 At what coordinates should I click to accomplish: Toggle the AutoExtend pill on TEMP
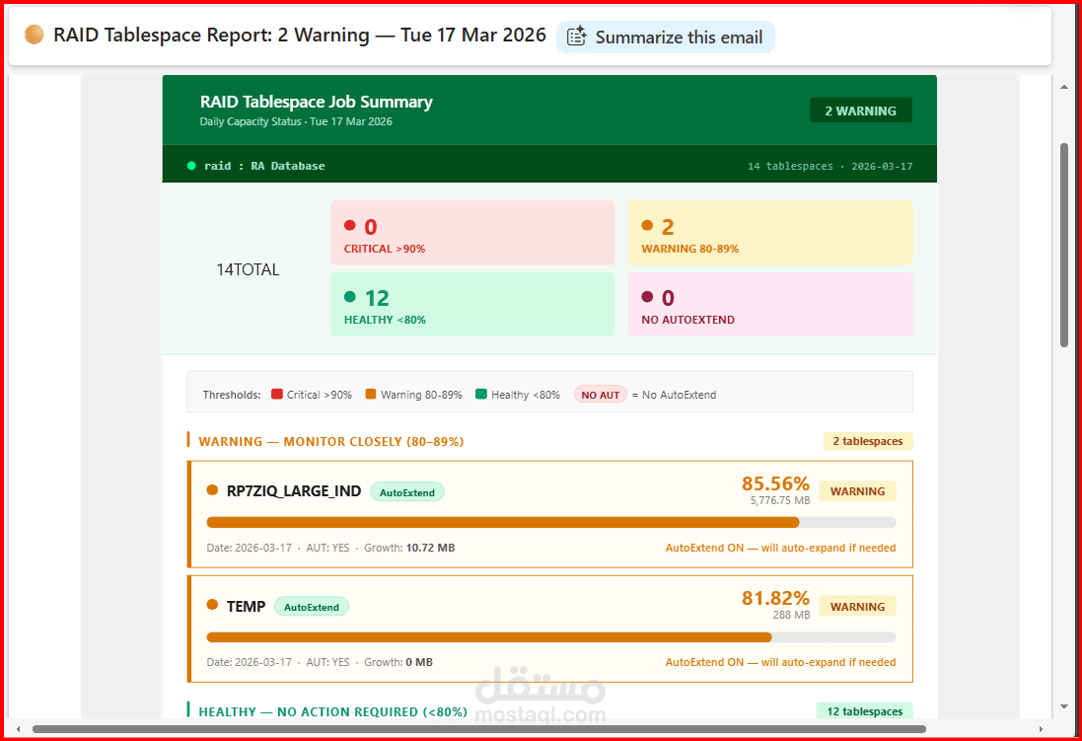coord(312,607)
